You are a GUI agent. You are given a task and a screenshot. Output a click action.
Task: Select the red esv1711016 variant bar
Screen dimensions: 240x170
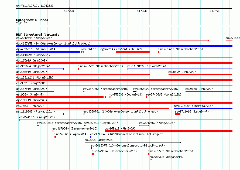click(178, 114)
